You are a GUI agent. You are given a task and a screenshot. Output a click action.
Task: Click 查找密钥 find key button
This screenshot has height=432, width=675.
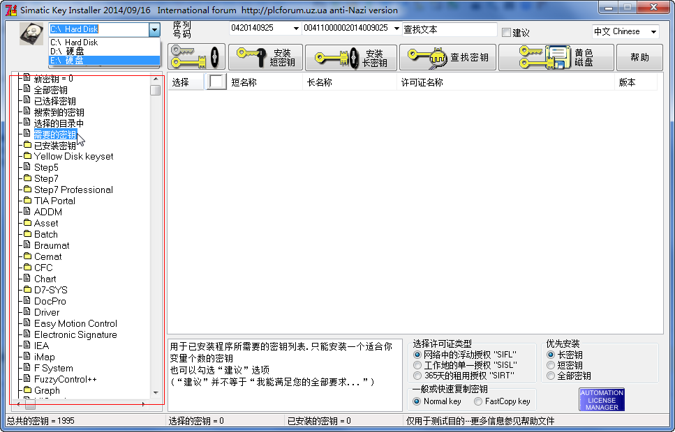(447, 56)
